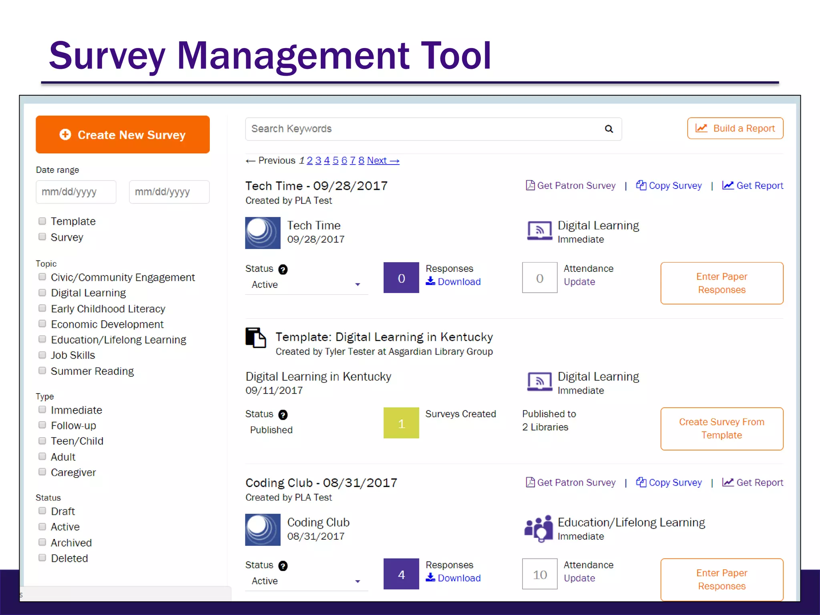Click the plus icon on Create New Survey

(65, 135)
